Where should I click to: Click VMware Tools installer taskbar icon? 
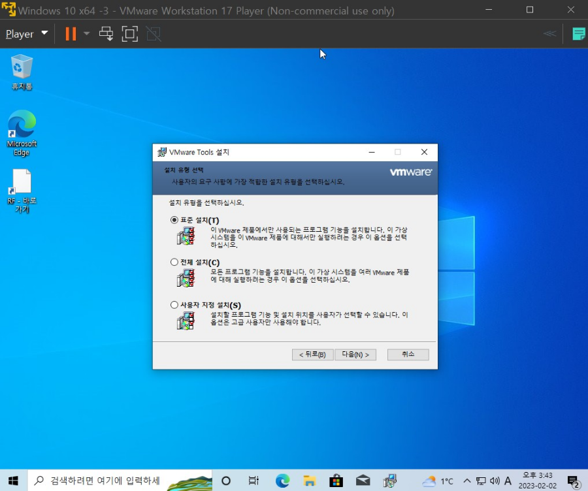tap(390, 481)
